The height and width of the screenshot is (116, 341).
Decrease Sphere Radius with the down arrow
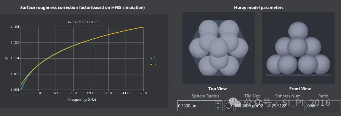[218, 108]
